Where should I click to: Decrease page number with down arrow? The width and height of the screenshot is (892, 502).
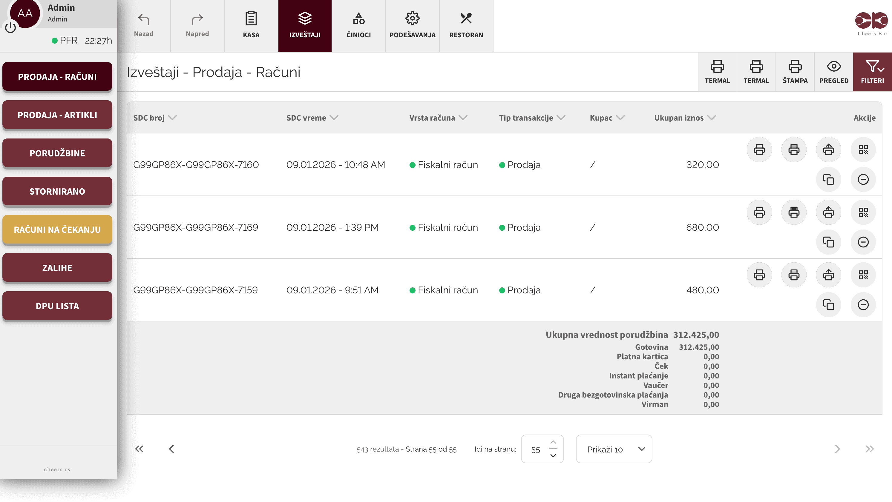553,455
